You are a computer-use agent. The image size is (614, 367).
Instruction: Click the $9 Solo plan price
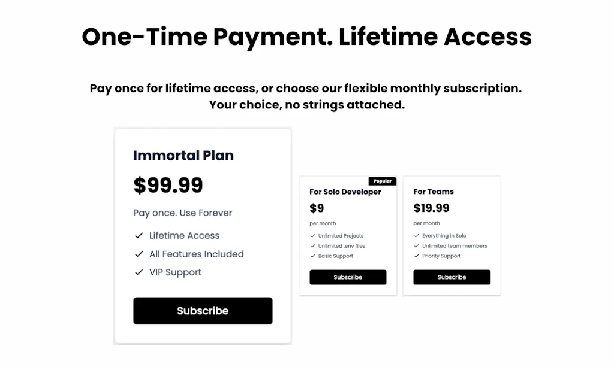coord(317,208)
